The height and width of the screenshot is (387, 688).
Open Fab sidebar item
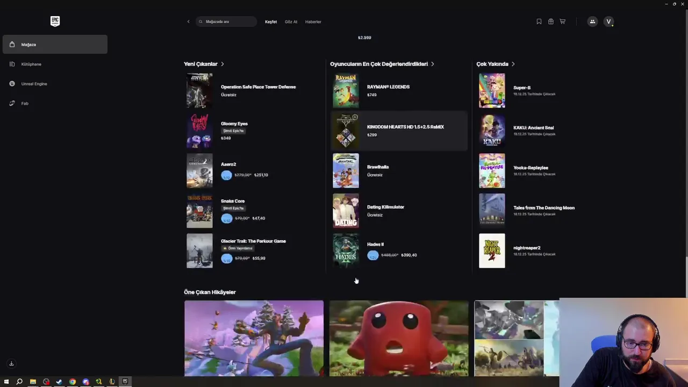pyautogui.click(x=55, y=103)
